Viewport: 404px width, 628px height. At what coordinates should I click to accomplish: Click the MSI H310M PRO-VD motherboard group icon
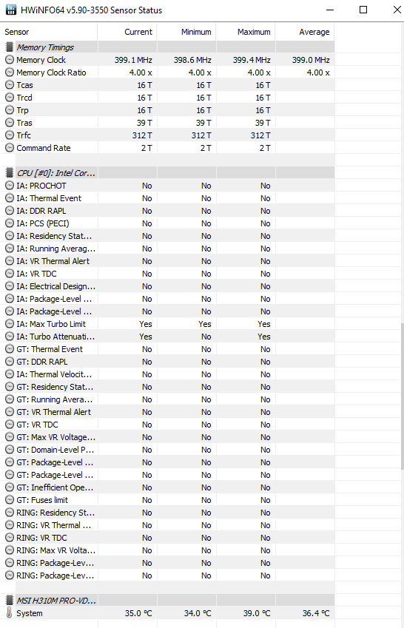[x=9, y=601]
